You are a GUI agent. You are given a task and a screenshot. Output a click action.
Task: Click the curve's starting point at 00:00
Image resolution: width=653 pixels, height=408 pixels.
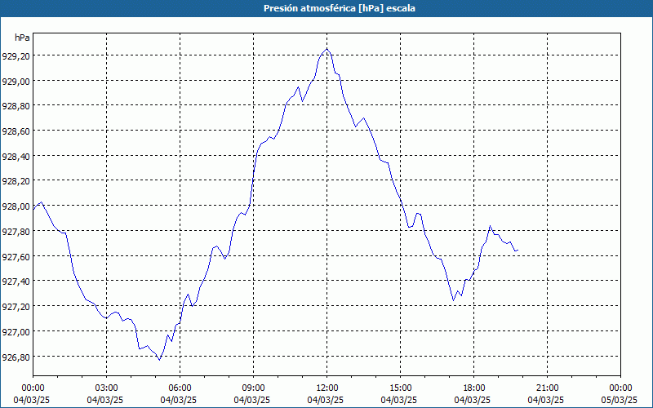33,208
